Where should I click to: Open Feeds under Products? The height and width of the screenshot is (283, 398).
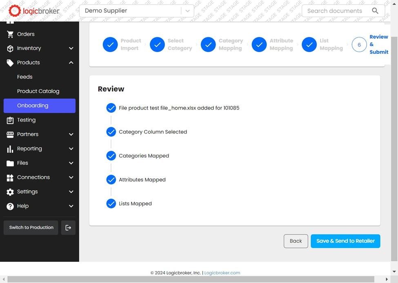(x=25, y=77)
